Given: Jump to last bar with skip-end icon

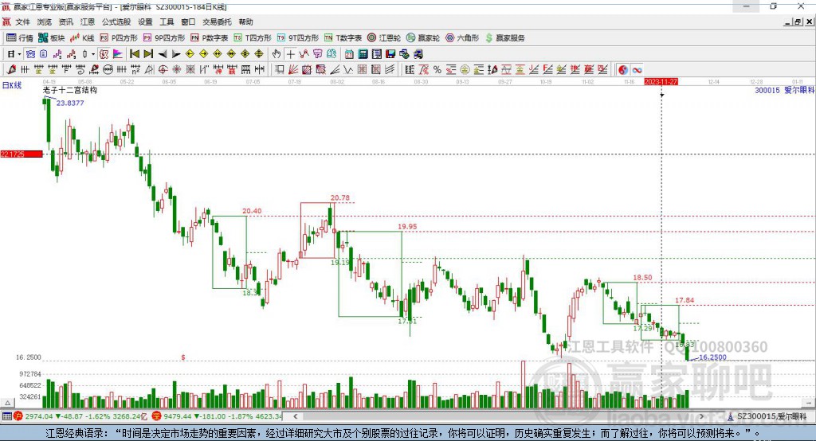Looking at the screenshot, I should pyautogui.click(x=148, y=54).
